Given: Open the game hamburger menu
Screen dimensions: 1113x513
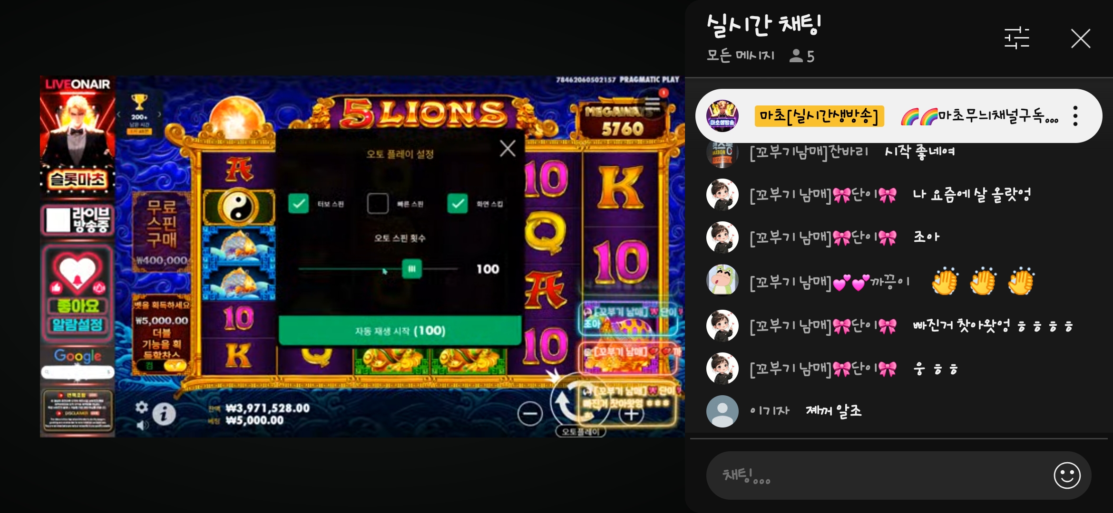Looking at the screenshot, I should (x=652, y=104).
